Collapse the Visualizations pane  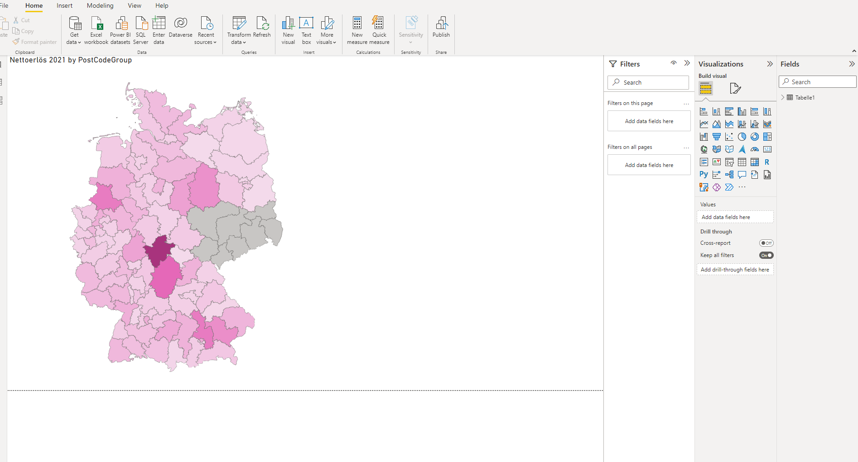pyautogui.click(x=769, y=64)
